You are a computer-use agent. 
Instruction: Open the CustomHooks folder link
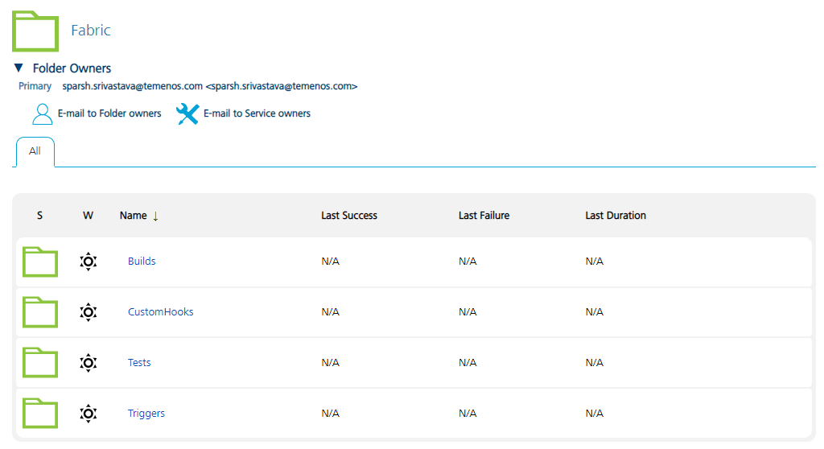160,312
